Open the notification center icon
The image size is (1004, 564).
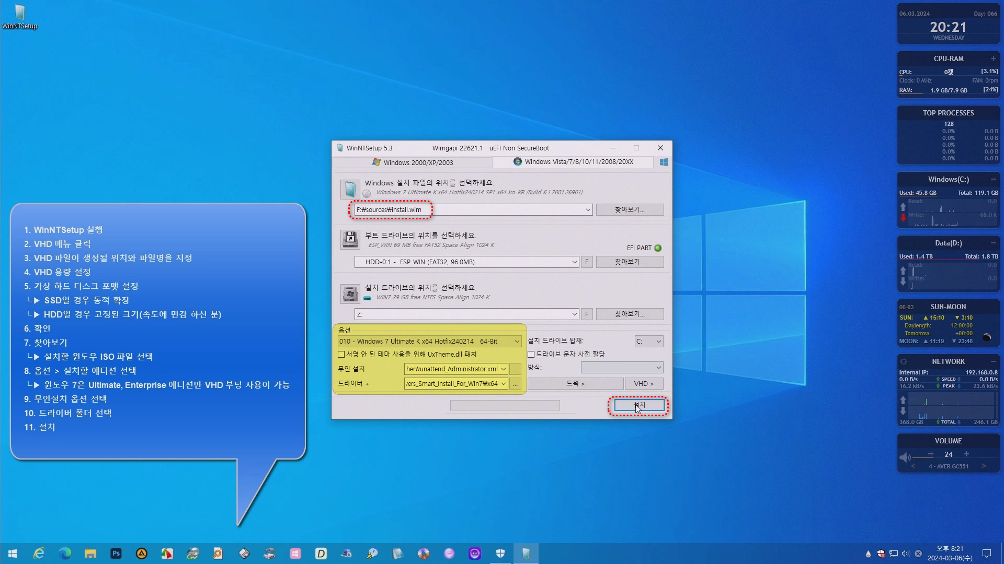(987, 554)
